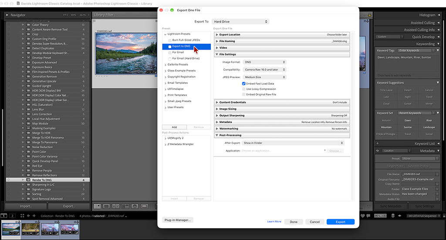
Task: Open the Plug-in Manager
Action: (x=178, y=220)
